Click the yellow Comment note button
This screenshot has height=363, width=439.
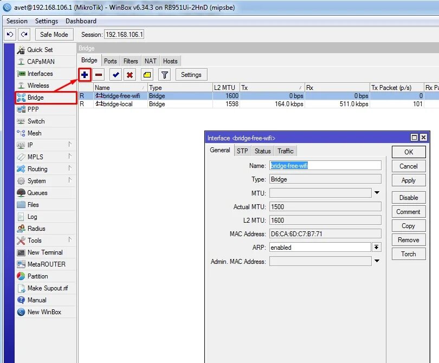tap(147, 75)
